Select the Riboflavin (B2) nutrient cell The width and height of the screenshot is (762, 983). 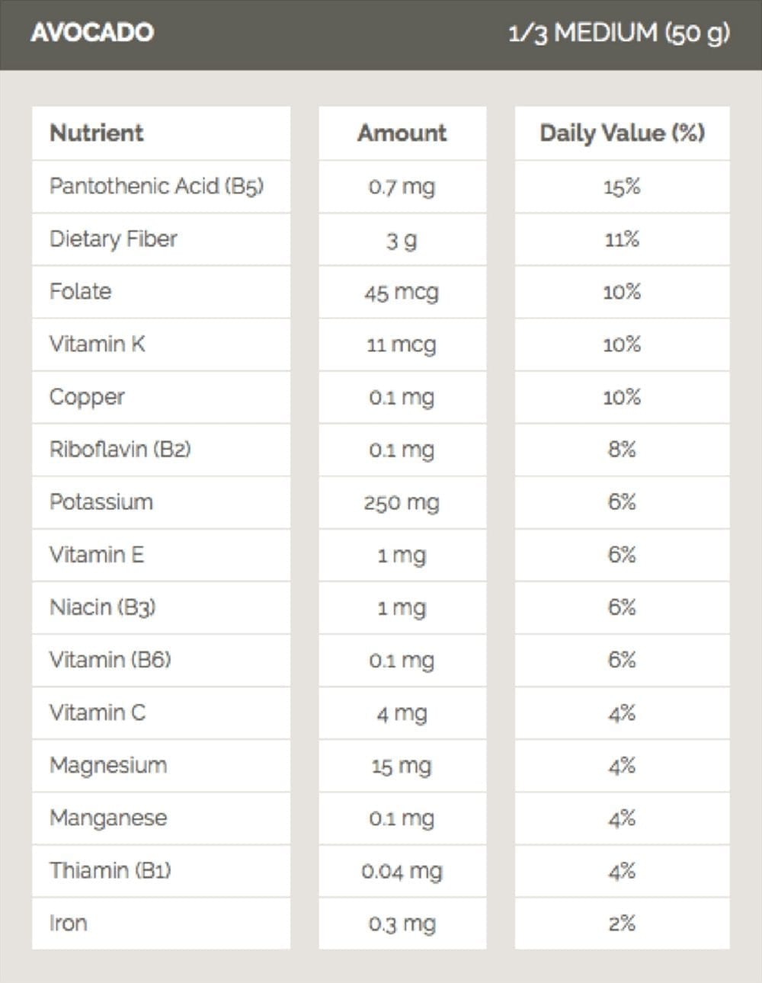(161, 450)
